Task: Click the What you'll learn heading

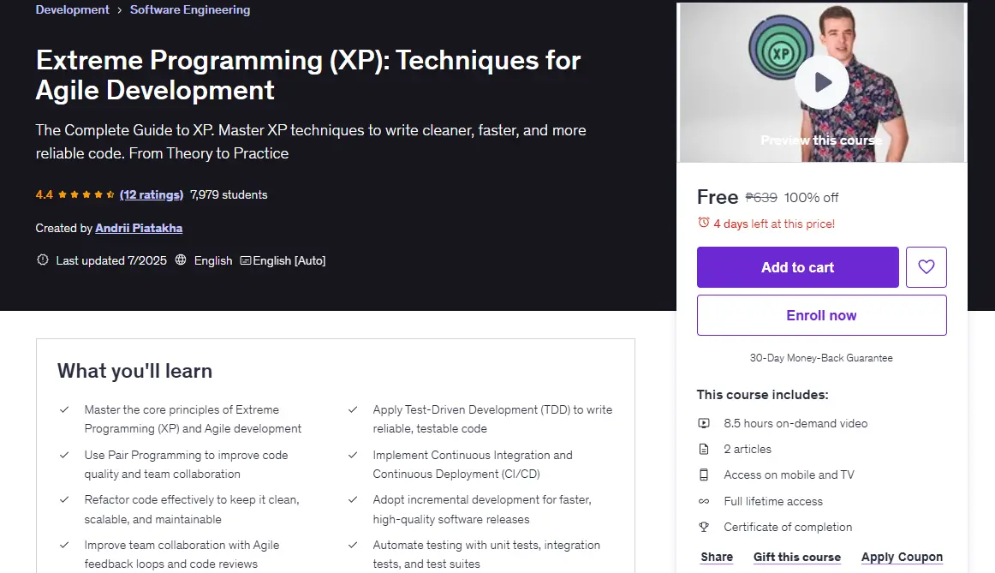Action: pyautogui.click(x=134, y=371)
